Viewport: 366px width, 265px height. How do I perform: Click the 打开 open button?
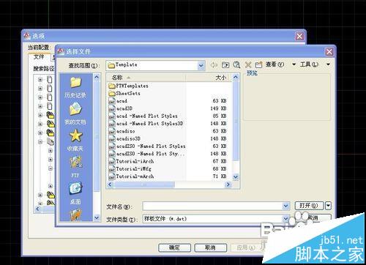[309, 206]
